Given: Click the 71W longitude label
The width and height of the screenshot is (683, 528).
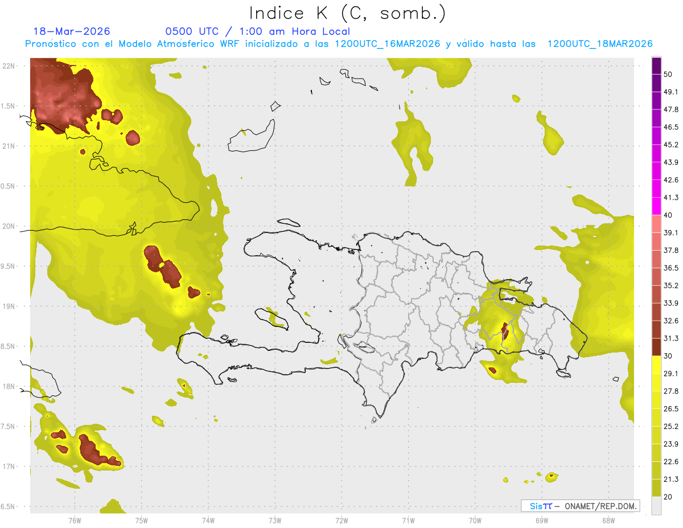Looking at the screenshot, I should pyautogui.click(x=408, y=520).
